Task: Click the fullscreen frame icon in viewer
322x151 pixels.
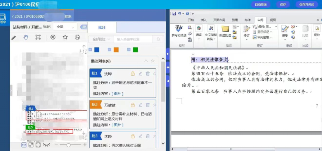Action: 38,145
